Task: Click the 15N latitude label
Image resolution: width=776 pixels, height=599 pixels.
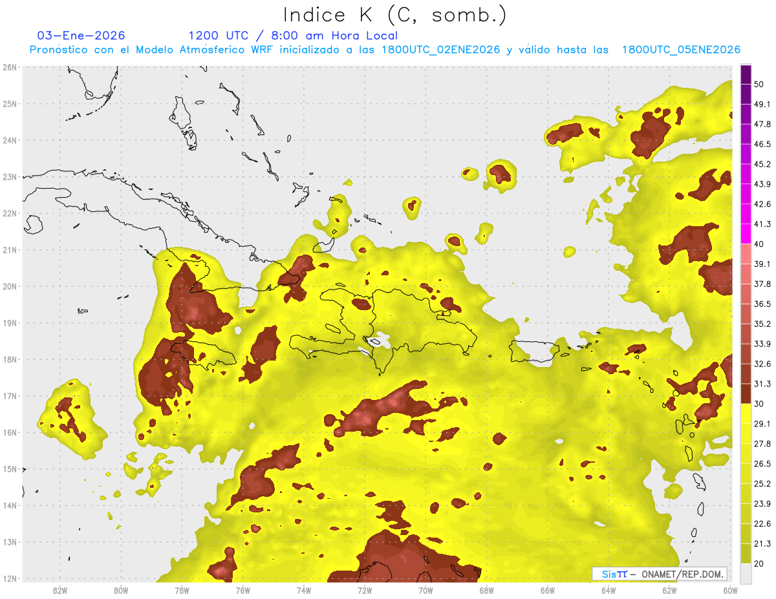Action: [10, 468]
